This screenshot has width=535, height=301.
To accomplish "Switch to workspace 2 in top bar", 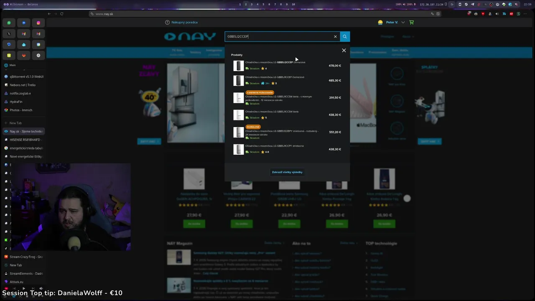I will 246,4.
